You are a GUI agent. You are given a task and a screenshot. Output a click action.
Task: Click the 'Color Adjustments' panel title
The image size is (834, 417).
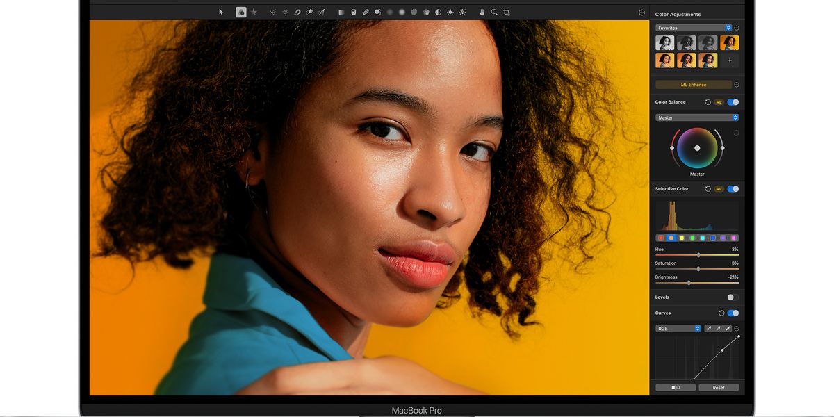click(x=678, y=14)
